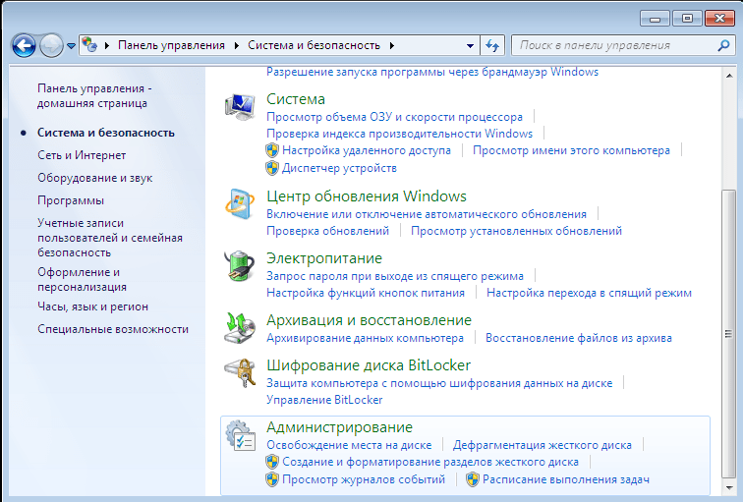Open Windows Update category icon
743x502 pixels.
point(240,203)
